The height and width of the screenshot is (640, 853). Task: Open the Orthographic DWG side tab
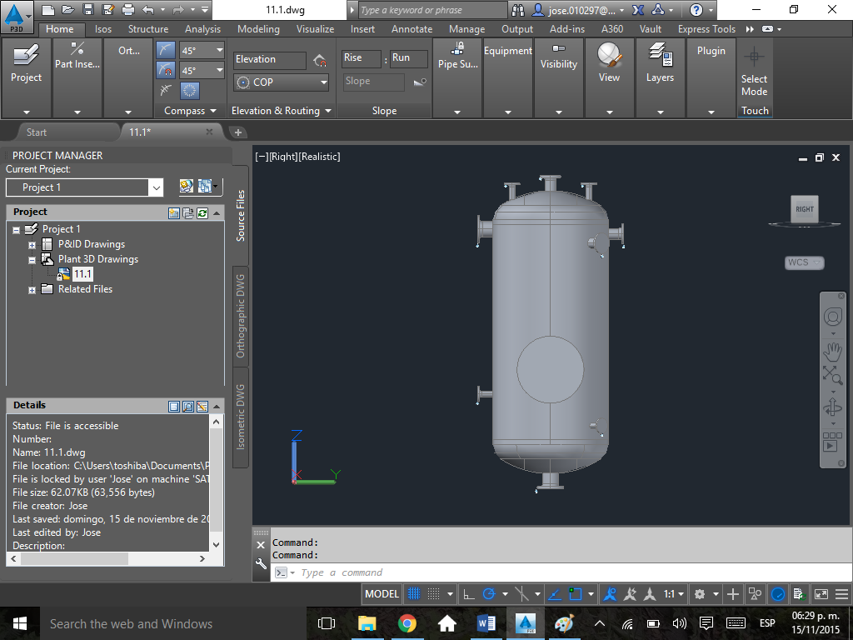click(x=241, y=316)
